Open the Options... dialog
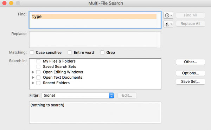Viewport: 211px width, 130px height. [190, 73]
